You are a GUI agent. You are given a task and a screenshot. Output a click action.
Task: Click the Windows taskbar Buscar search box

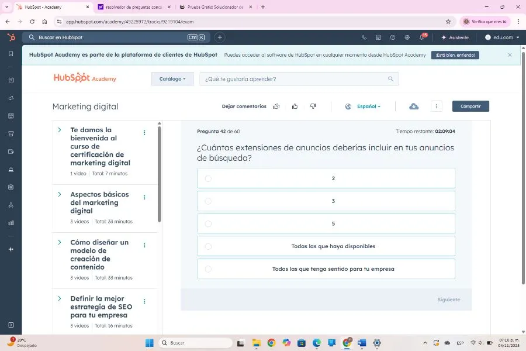point(195,343)
